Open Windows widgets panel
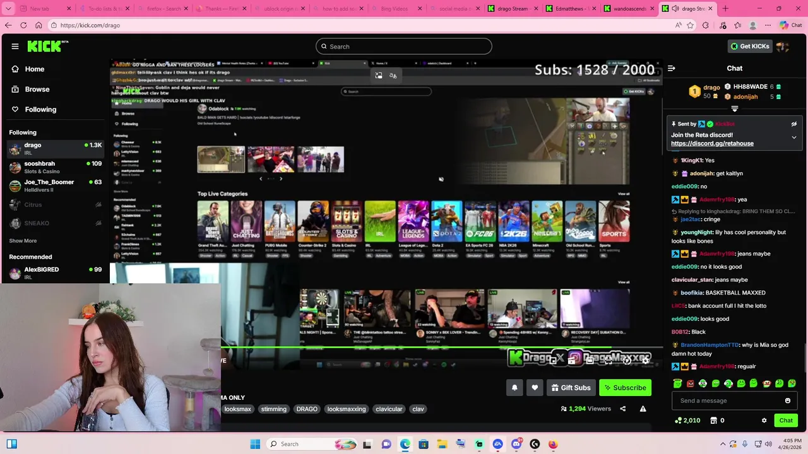The height and width of the screenshot is (454, 808). click(11, 444)
